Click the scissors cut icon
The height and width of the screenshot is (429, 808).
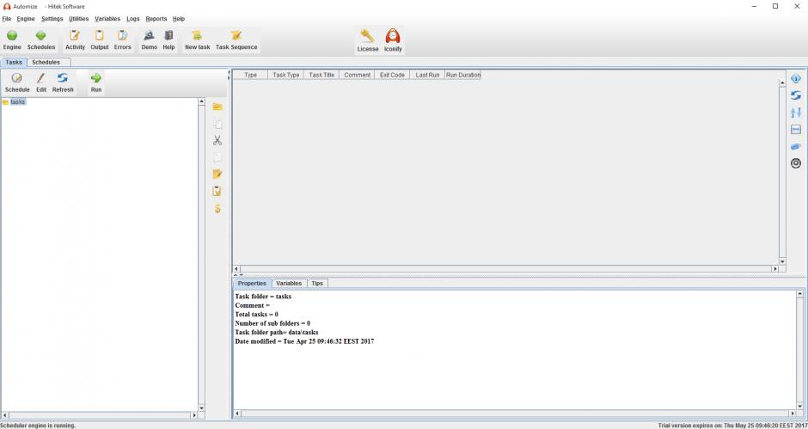click(217, 140)
